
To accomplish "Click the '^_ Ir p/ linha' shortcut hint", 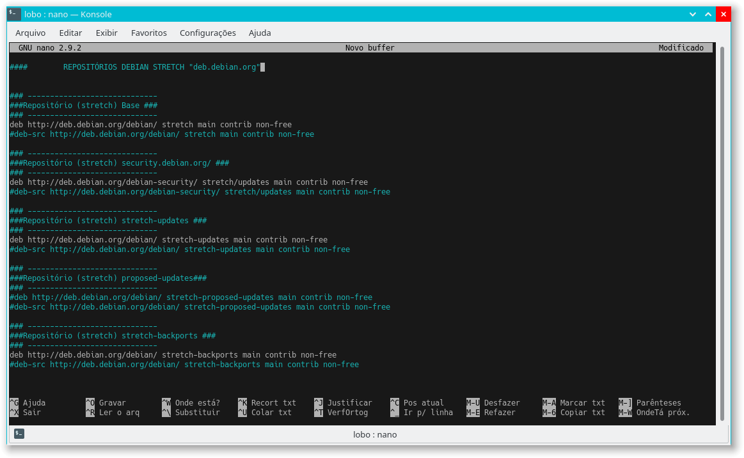I will (x=422, y=413).
